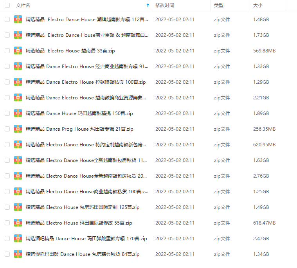Click the blue sort arrow in 文件名 column
Screen dimensions: 297x268
pos(148,5)
